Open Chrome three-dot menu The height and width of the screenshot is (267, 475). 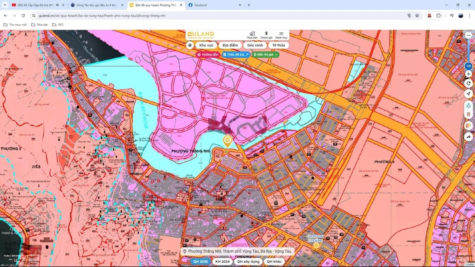[469, 15]
